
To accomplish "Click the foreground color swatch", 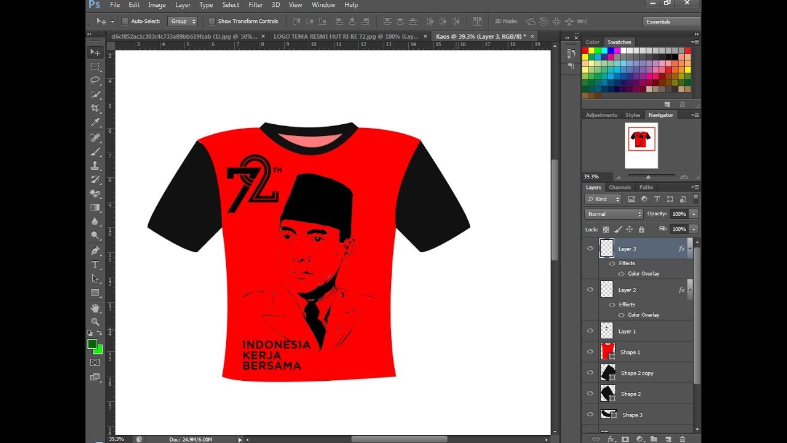I will [92, 344].
